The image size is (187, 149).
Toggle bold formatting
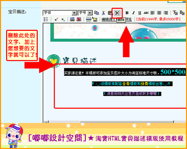[127, 13]
